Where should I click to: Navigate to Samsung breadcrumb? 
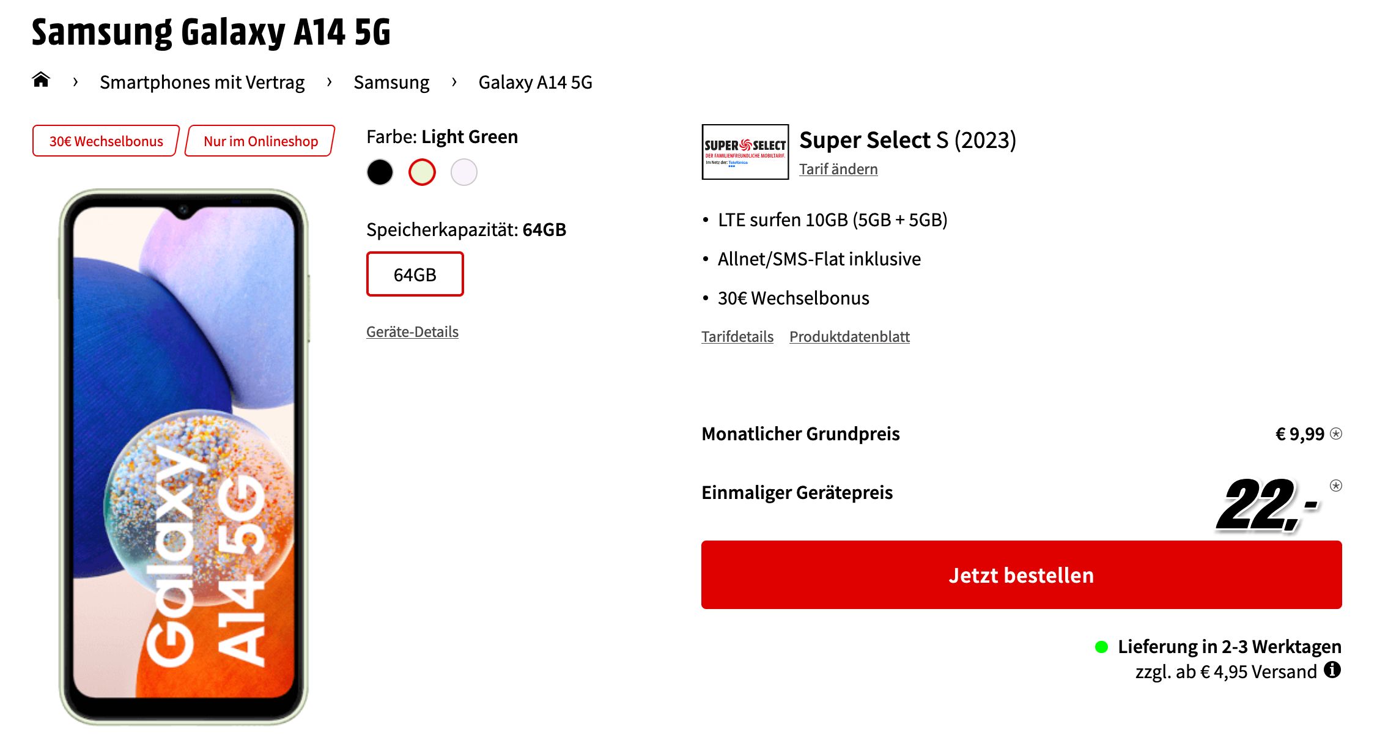(391, 82)
